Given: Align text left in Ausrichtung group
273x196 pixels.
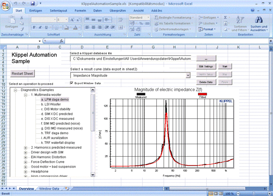Looking at the screenshot, I should (87, 28).
